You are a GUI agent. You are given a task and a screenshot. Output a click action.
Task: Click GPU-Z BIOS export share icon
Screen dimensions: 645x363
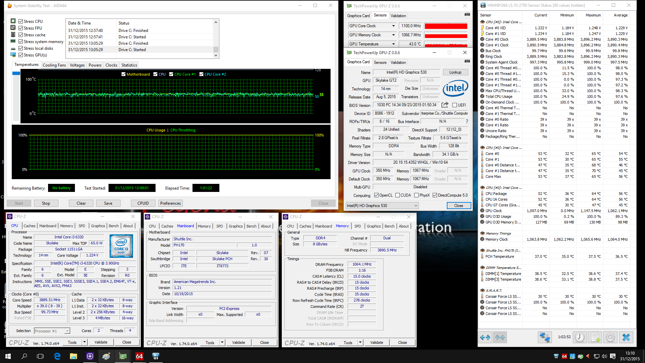coord(445,105)
